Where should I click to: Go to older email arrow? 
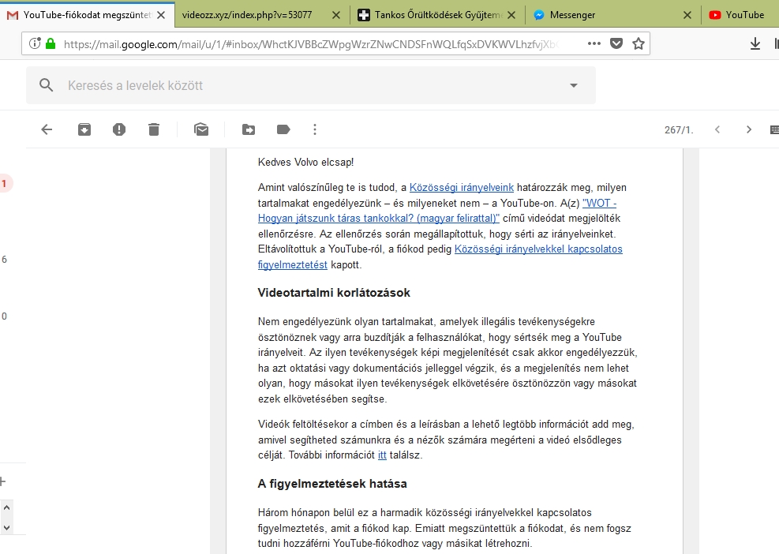point(749,129)
